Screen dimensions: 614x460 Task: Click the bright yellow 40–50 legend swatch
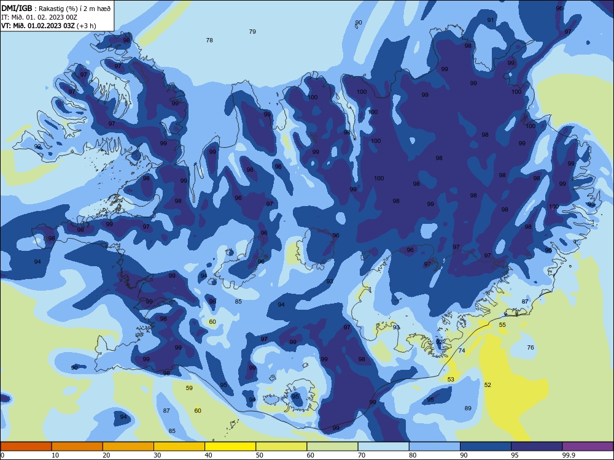pos(230,447)
